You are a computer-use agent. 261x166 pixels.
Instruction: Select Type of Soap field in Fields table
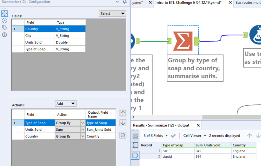[49, 49]
